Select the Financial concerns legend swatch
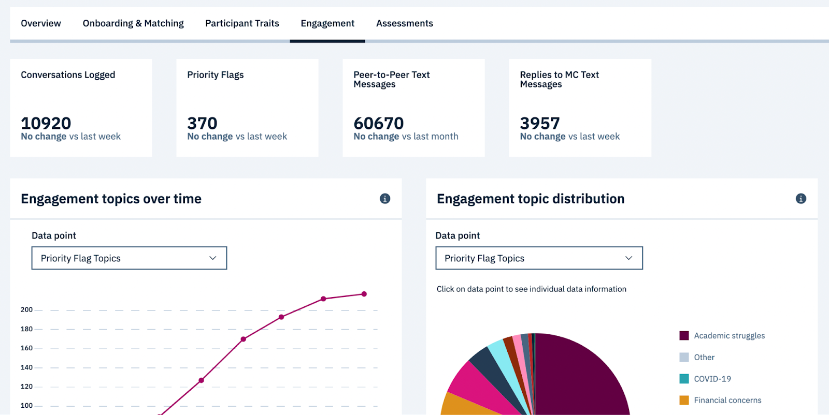Image resolution: width=829 pixels, height=415 pixels. pos(684,400)
